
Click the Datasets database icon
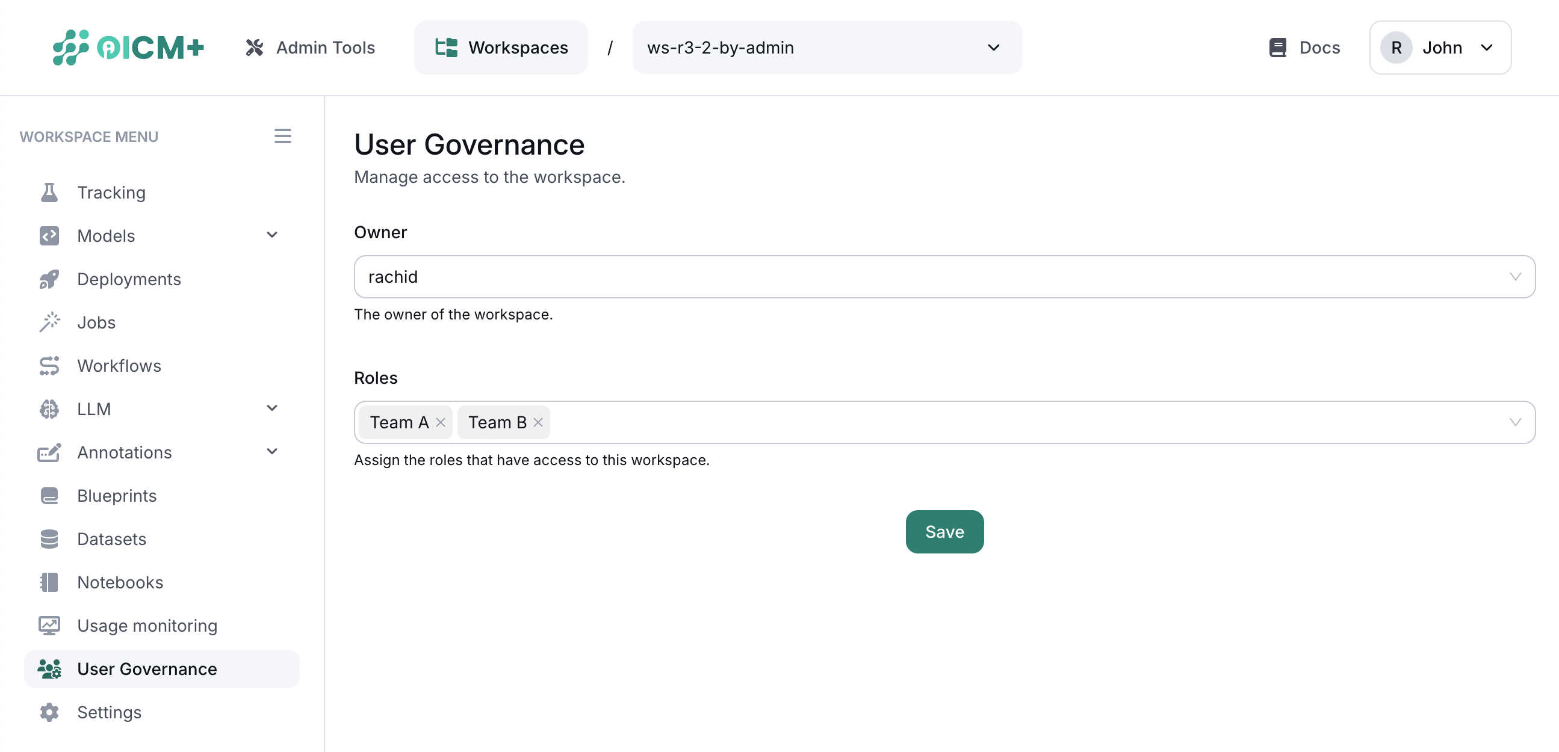coord(49,538)
